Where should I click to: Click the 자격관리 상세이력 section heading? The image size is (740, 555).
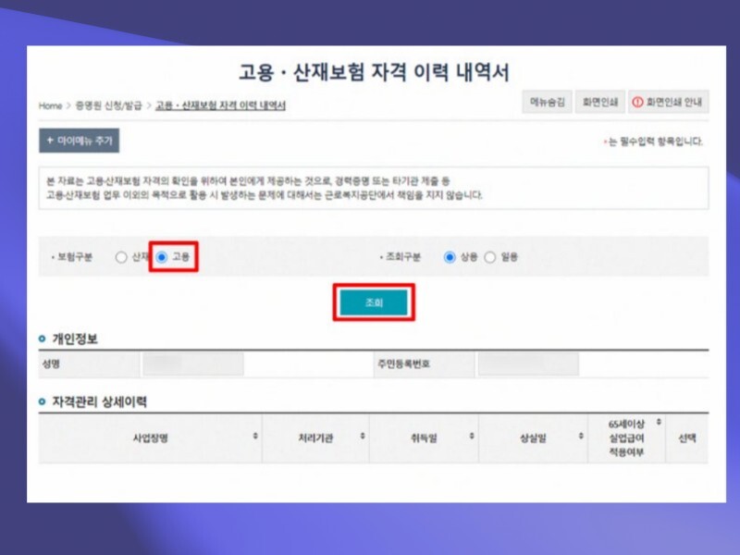coord(99,401)
